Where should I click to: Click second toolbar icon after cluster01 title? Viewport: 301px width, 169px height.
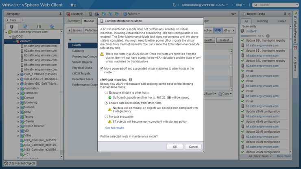click(x=97, y=14)
